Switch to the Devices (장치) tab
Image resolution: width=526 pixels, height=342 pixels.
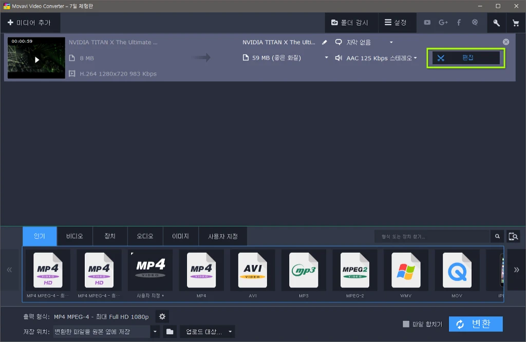click(x=110, y=236)
